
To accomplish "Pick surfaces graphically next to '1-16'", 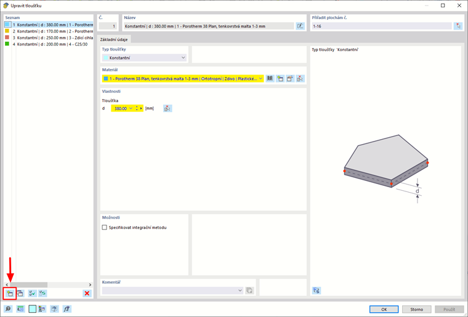I will point(458,26).
